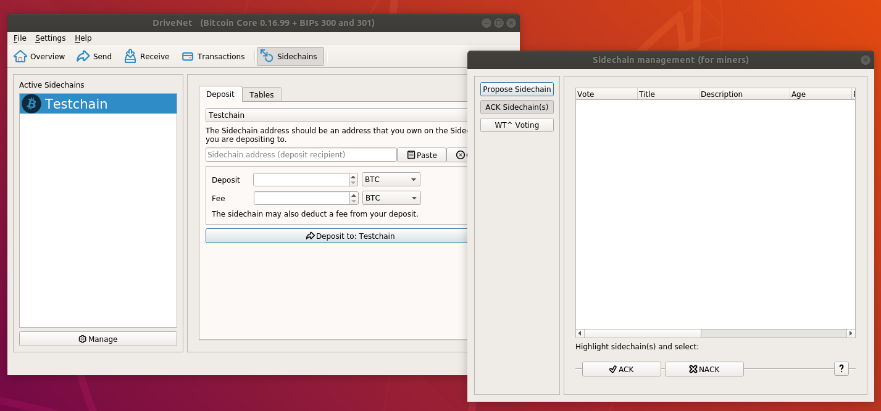Focus the Sidechain address input field
Viewport: 881px width, 411px height.
point(301,154)
